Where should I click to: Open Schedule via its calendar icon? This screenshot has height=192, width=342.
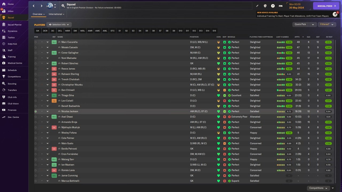tap(4, 70)
